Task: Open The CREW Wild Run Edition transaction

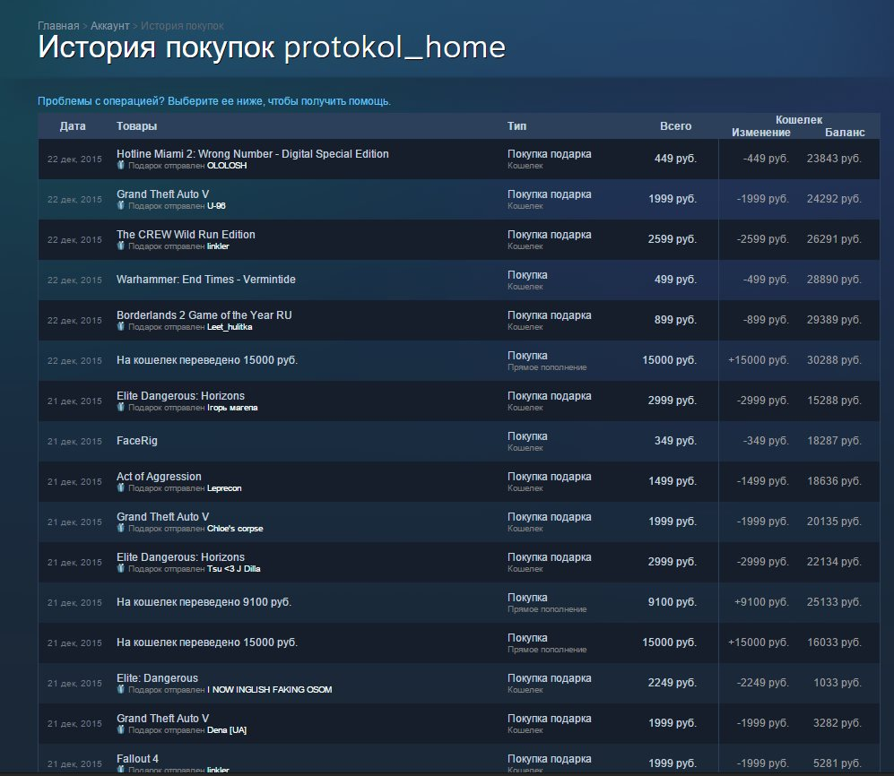Action: point(458,240)
